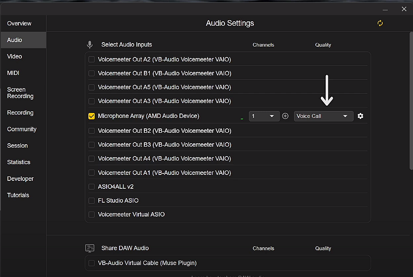Click the ASIO4ALL v2 label
The image size is (413, 277).
pos(116,187)
